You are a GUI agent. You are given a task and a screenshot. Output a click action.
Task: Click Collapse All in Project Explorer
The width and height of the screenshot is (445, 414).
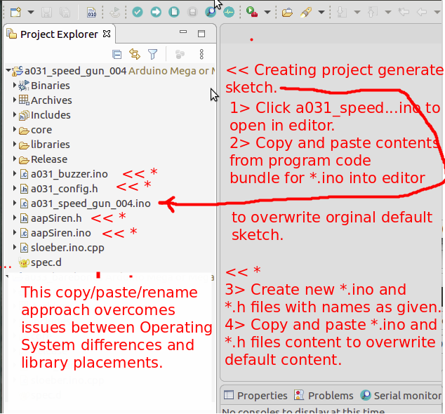click(117, 54)
